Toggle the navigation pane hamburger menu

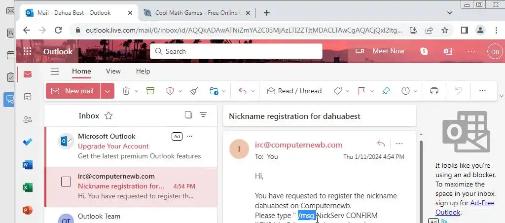click(55, 71)
